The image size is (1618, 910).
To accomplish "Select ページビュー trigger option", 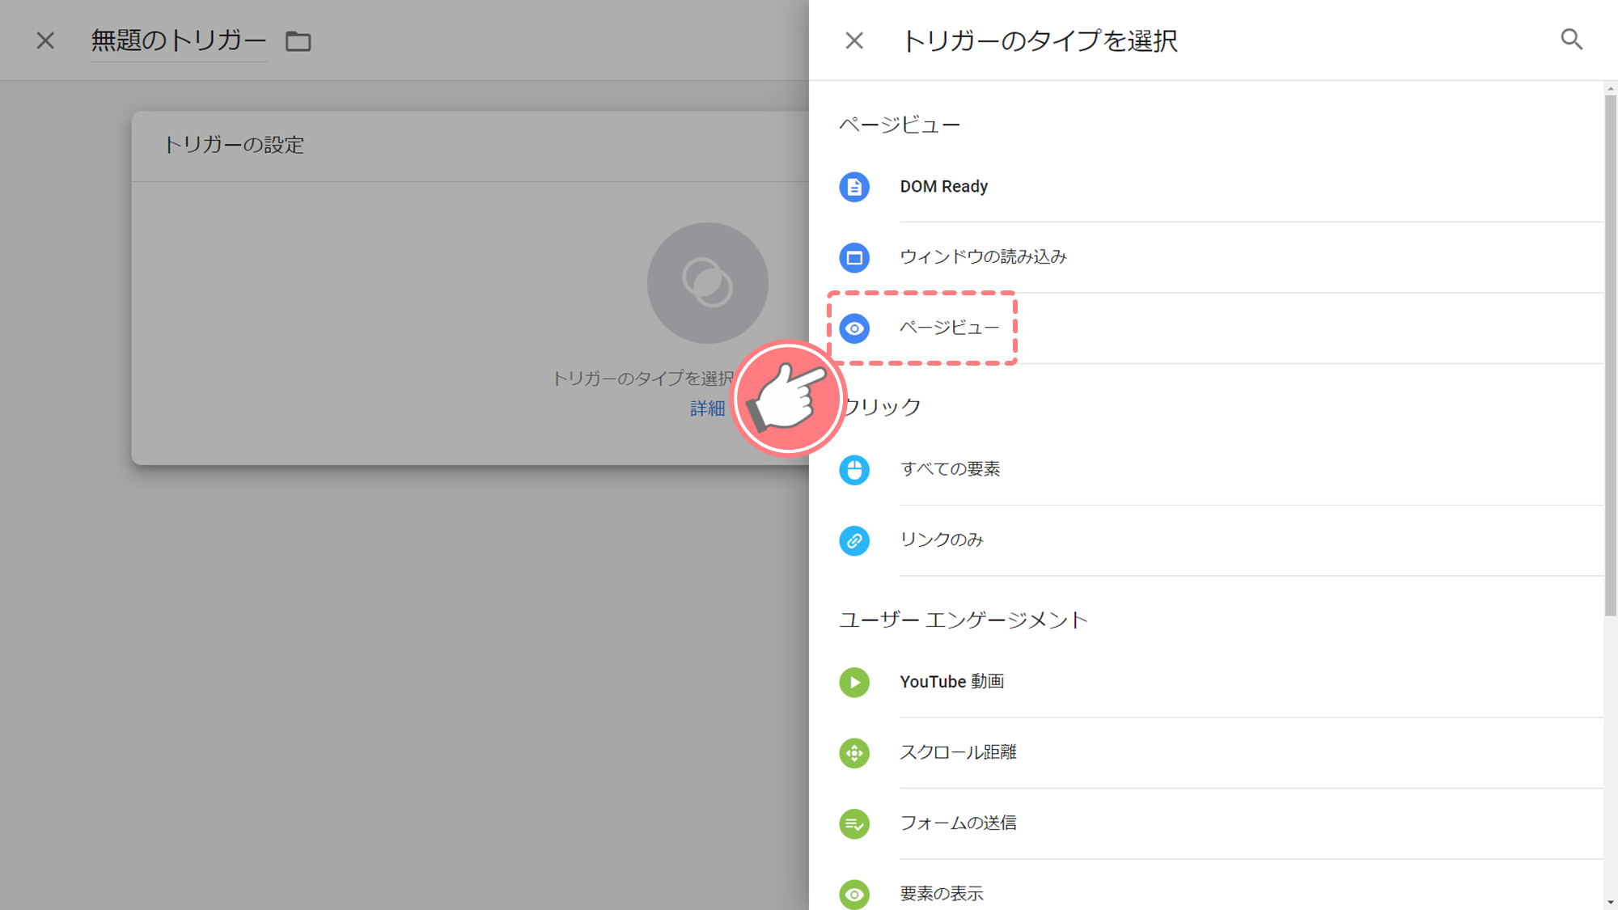I will (x=1221, y=328).
